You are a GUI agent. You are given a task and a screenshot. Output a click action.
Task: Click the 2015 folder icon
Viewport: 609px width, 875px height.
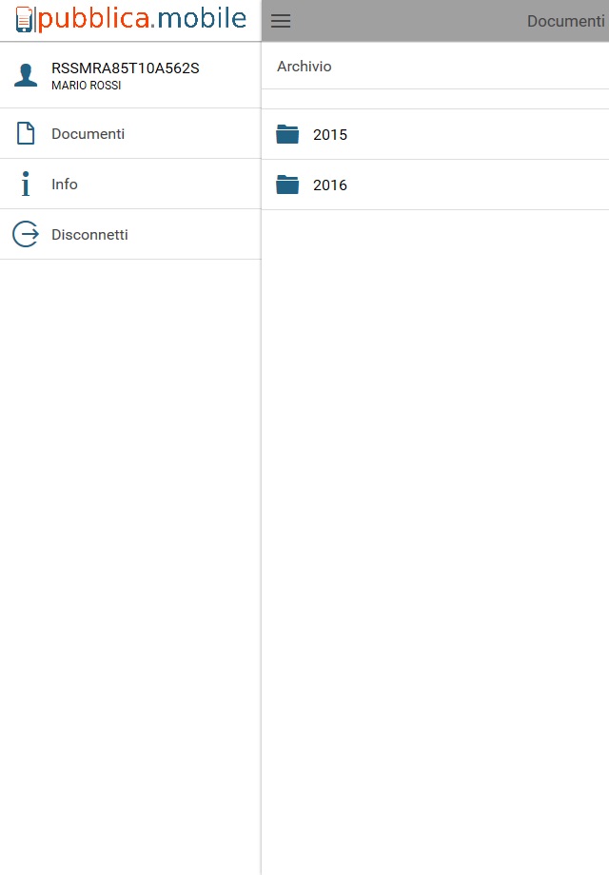(x=287, y=134)
